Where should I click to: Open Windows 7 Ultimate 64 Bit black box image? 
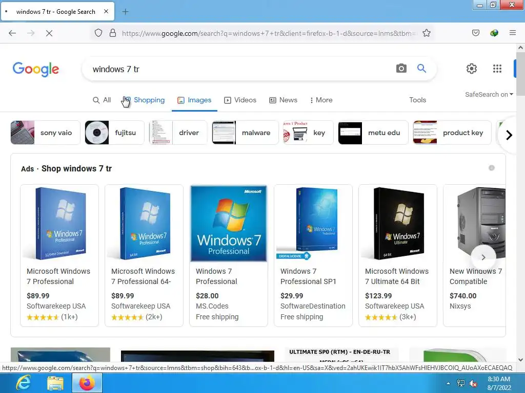(x=398, y=224)
